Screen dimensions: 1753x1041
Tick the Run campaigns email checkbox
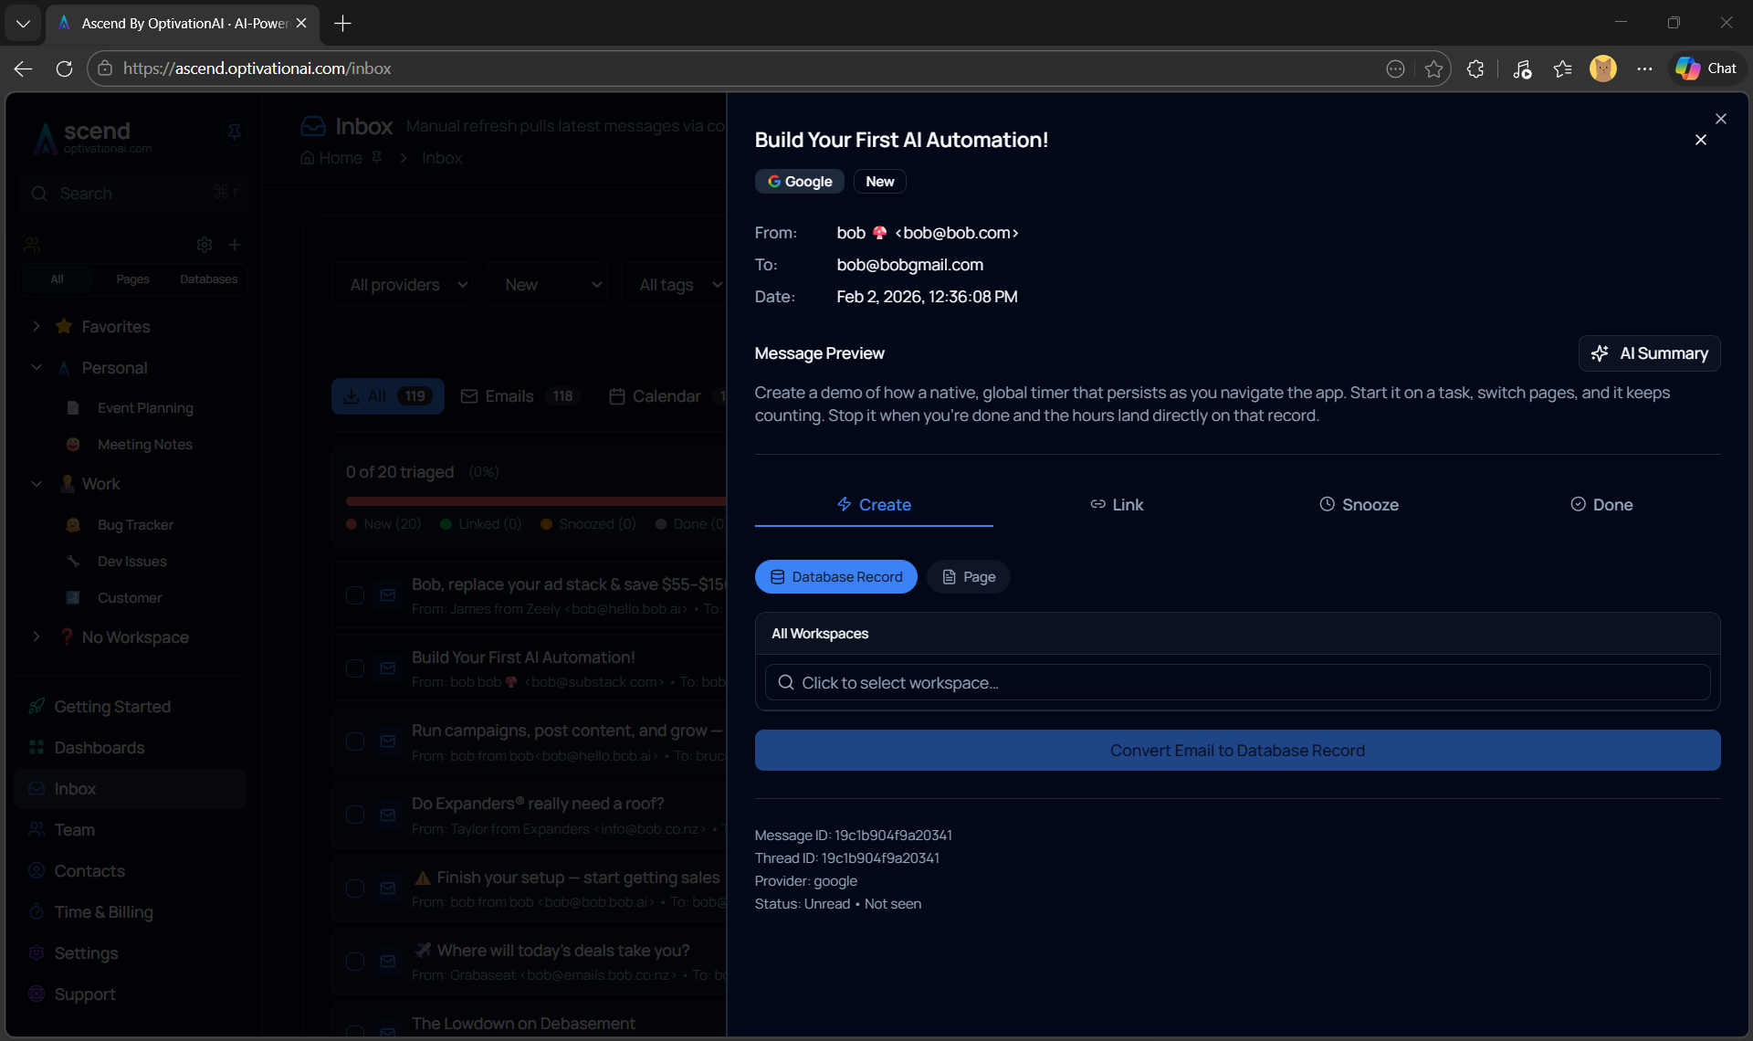coord(355,741)
